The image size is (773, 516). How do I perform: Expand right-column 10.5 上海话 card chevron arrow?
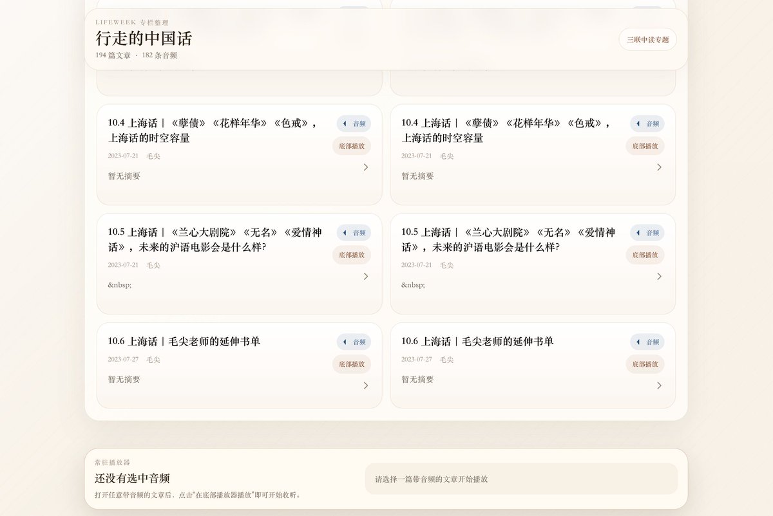tap(659, 277)
